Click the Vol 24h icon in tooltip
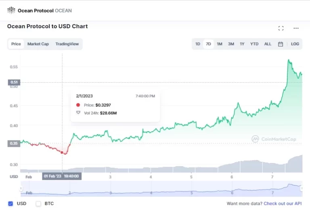 click(78, 113)
